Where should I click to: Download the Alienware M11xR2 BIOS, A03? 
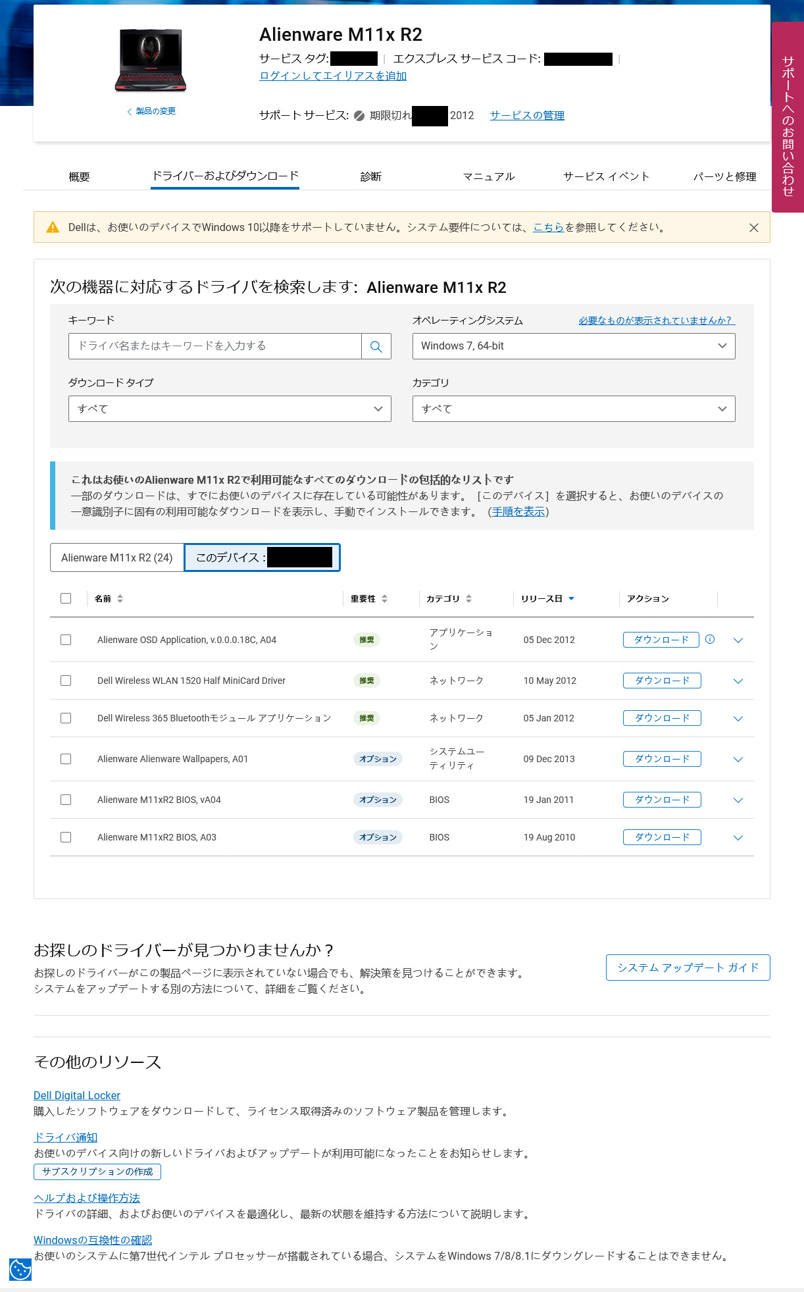pos(661,837)
